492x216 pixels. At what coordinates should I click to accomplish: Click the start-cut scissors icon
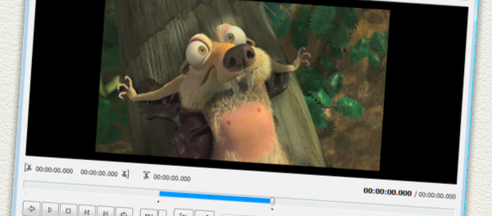(28, 168)
